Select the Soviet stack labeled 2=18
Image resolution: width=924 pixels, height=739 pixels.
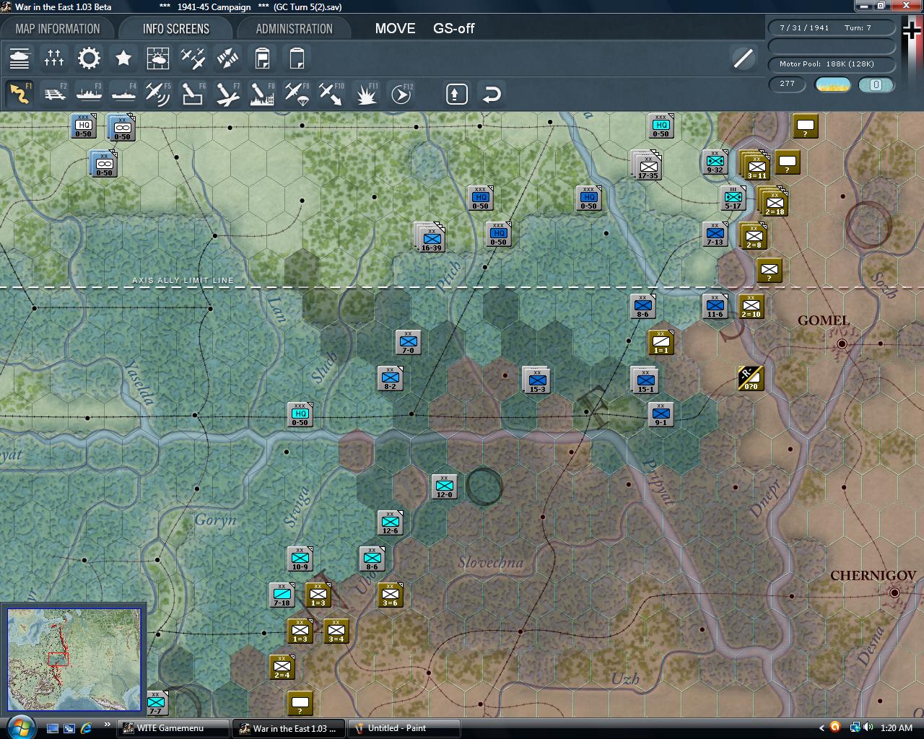(773, 202)
